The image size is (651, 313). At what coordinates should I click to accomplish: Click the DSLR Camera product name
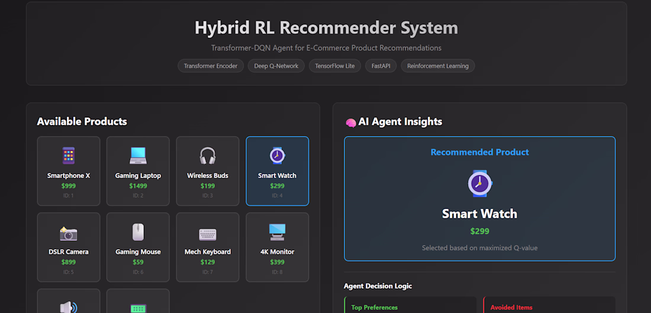[x=69, y=252]
